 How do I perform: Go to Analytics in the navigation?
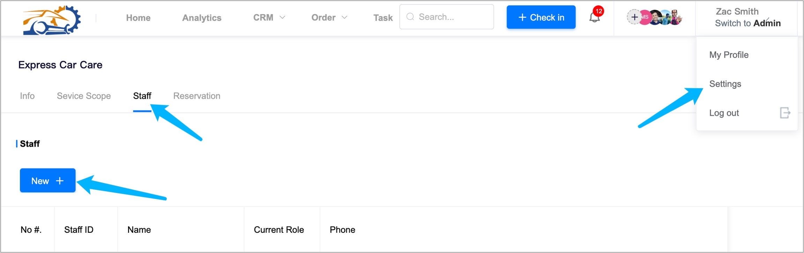pyautogui.click(x=202, y=18)
